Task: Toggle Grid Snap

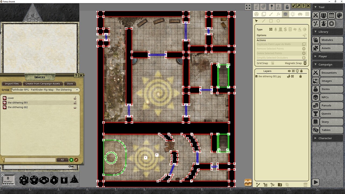Action: click(272, 63)
